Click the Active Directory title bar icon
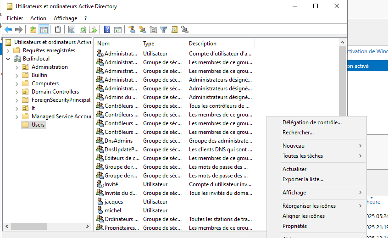 pyautogui.click(x=10, y=6)
